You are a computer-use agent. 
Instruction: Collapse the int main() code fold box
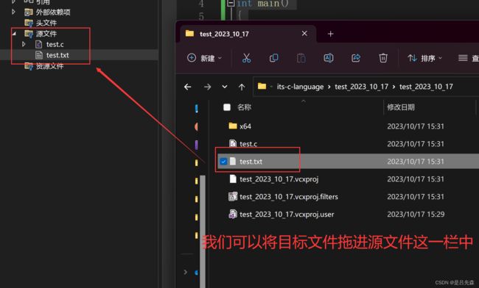coord(231,4)
